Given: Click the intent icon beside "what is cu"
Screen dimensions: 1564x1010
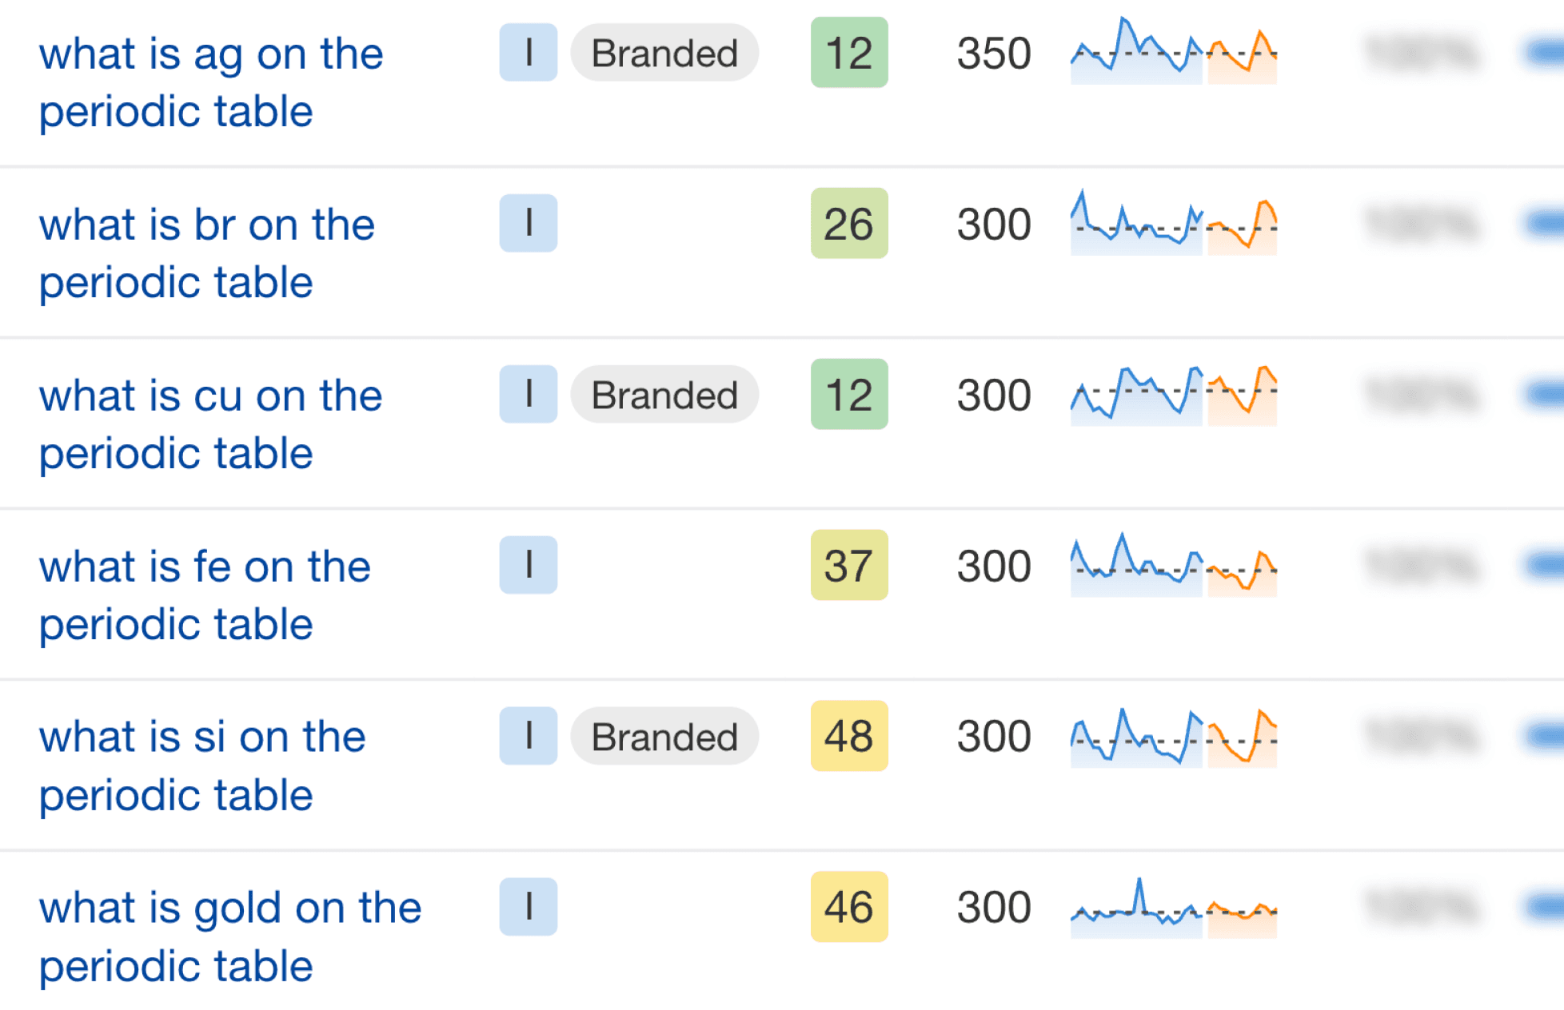Looking at the screenshot, I should (x=528, y=395).
